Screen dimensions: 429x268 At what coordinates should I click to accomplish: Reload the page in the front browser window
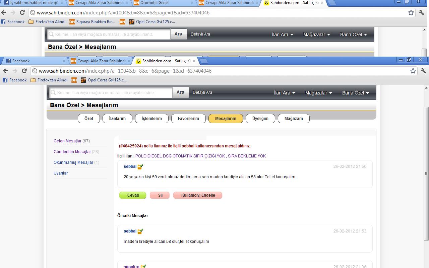(24, 71)
